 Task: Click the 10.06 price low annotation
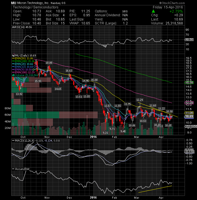tap(132, 125)
